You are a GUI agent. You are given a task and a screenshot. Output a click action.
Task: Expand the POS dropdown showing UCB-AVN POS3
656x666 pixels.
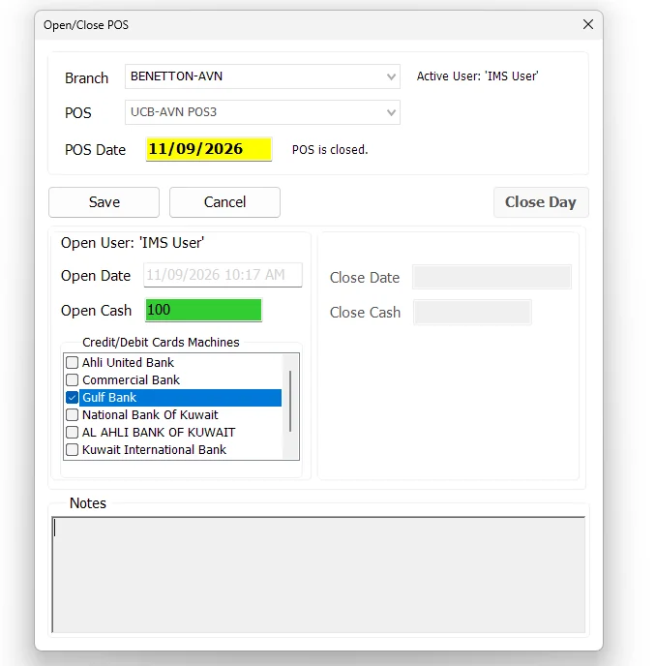[262, 112]
